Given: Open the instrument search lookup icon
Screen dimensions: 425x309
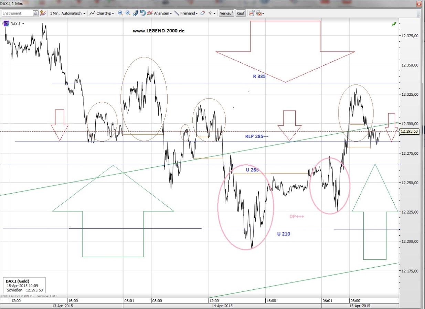Looking at the screenshot, I should (x=35, y=13).
